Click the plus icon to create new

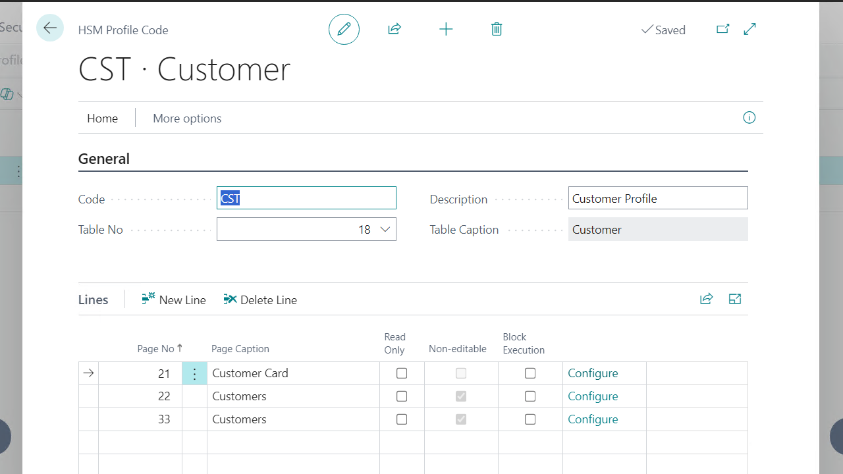[x=446, y=30]
